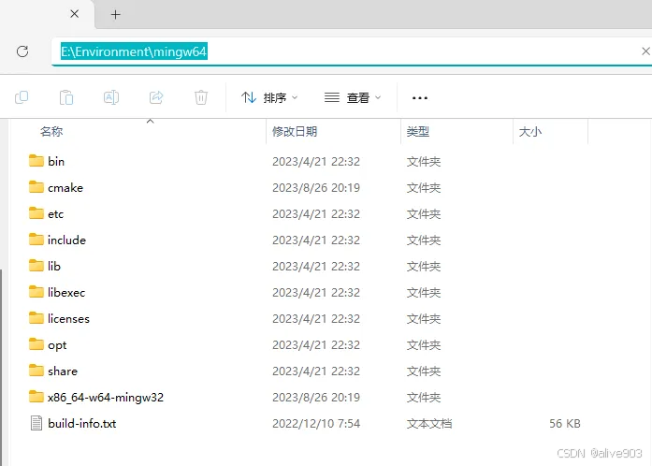
Task: Click the left pane vertical scrollbar
Action: point(1,367)
